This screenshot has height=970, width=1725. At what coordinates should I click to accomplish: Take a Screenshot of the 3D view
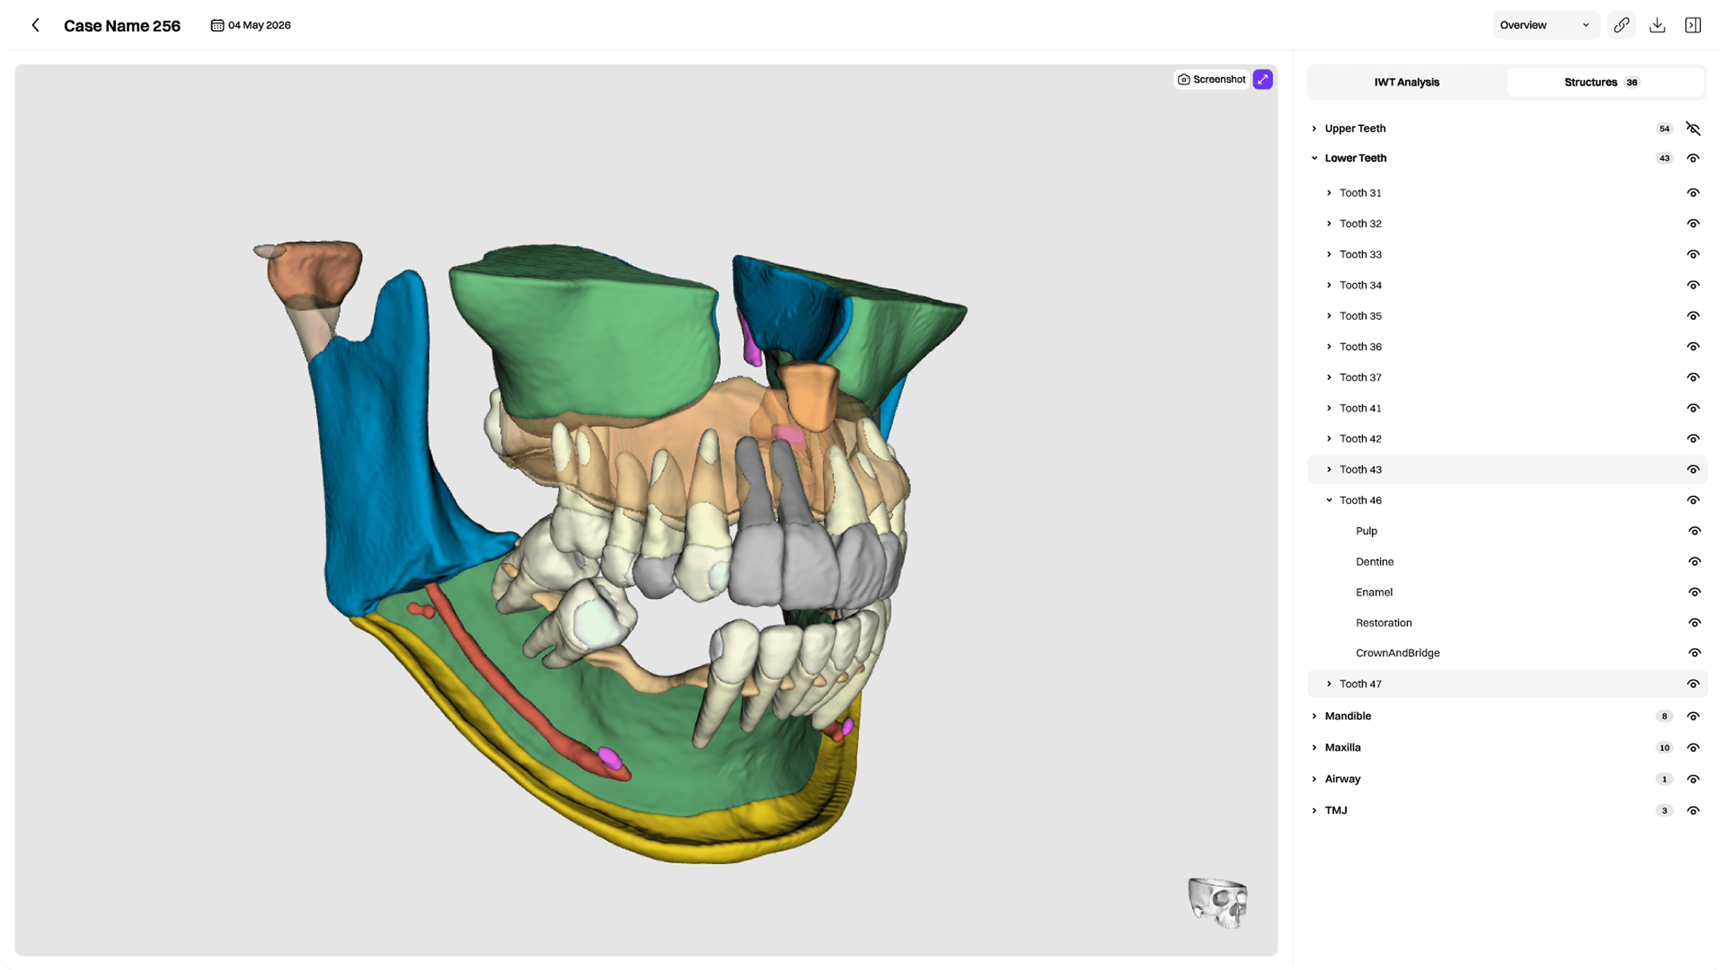[1212, 79]
